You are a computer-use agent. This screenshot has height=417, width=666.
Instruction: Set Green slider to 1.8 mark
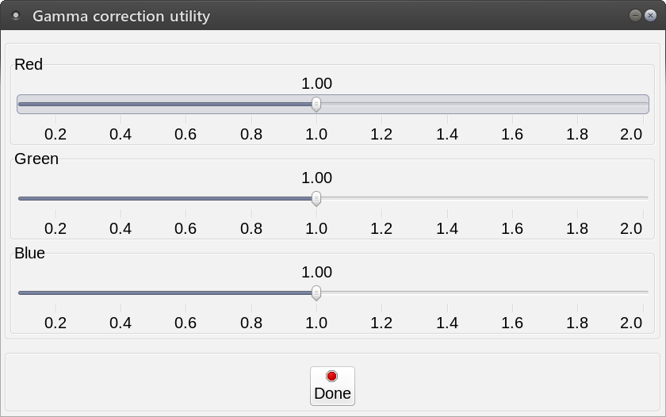click(x=577, y=198)
